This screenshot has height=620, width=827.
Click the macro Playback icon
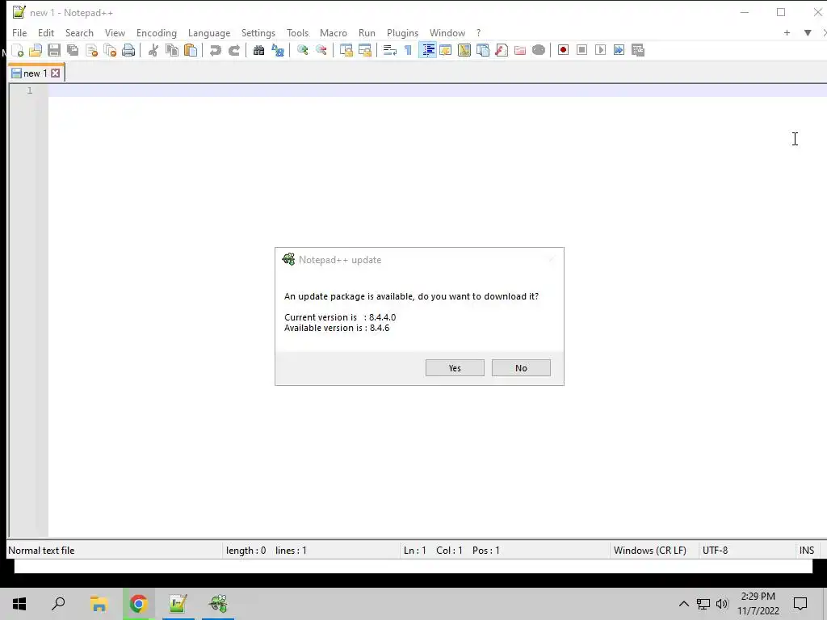click(600, 50)
